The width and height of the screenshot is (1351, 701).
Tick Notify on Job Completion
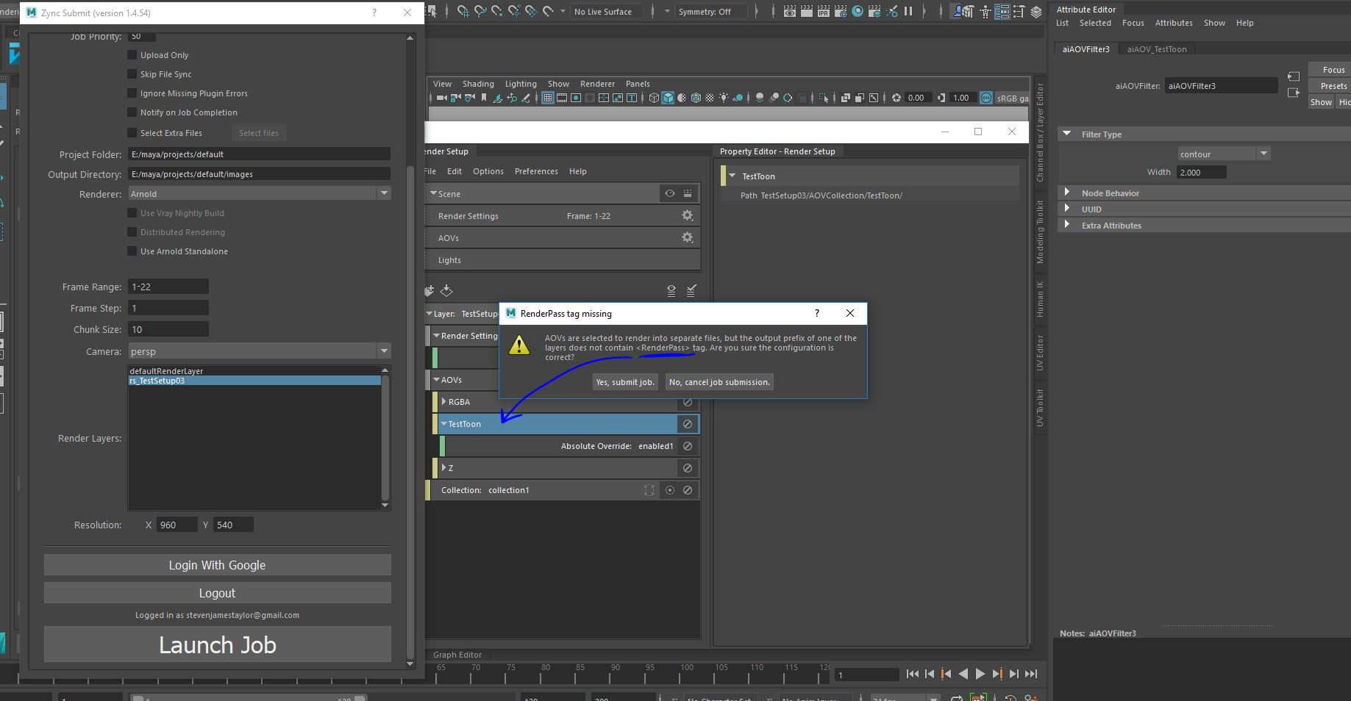(132, 112)
